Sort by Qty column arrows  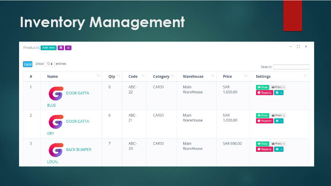tap(118, 76)
